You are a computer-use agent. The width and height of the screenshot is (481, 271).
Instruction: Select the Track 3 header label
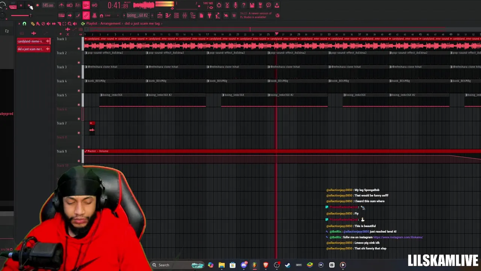coord(62,67)
